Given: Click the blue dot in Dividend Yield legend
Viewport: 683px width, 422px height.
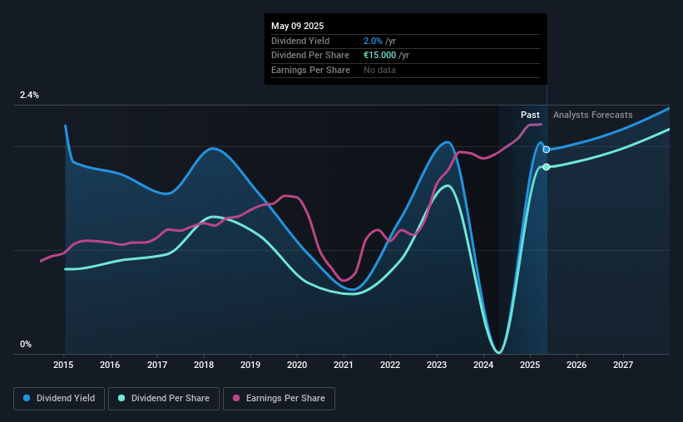Looking at the screenshot, I should coord(27,398).
